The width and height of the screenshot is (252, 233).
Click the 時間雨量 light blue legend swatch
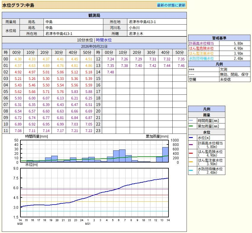pyautogui.click(x=191, y=120)
